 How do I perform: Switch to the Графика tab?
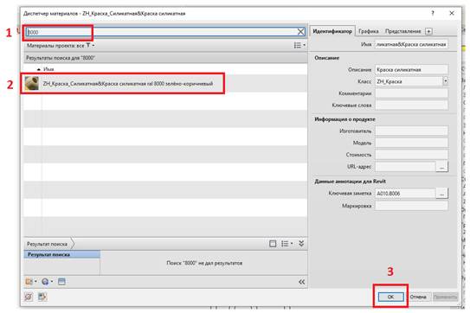369,31
